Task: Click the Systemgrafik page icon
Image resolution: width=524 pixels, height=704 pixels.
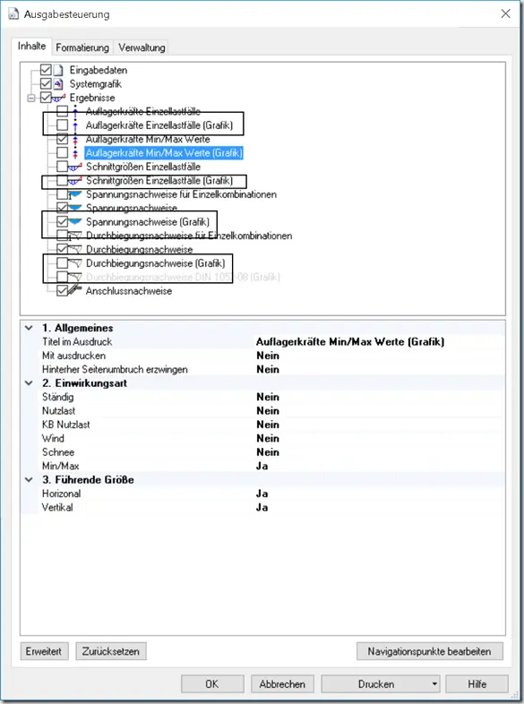Action: tap(58, 84)
